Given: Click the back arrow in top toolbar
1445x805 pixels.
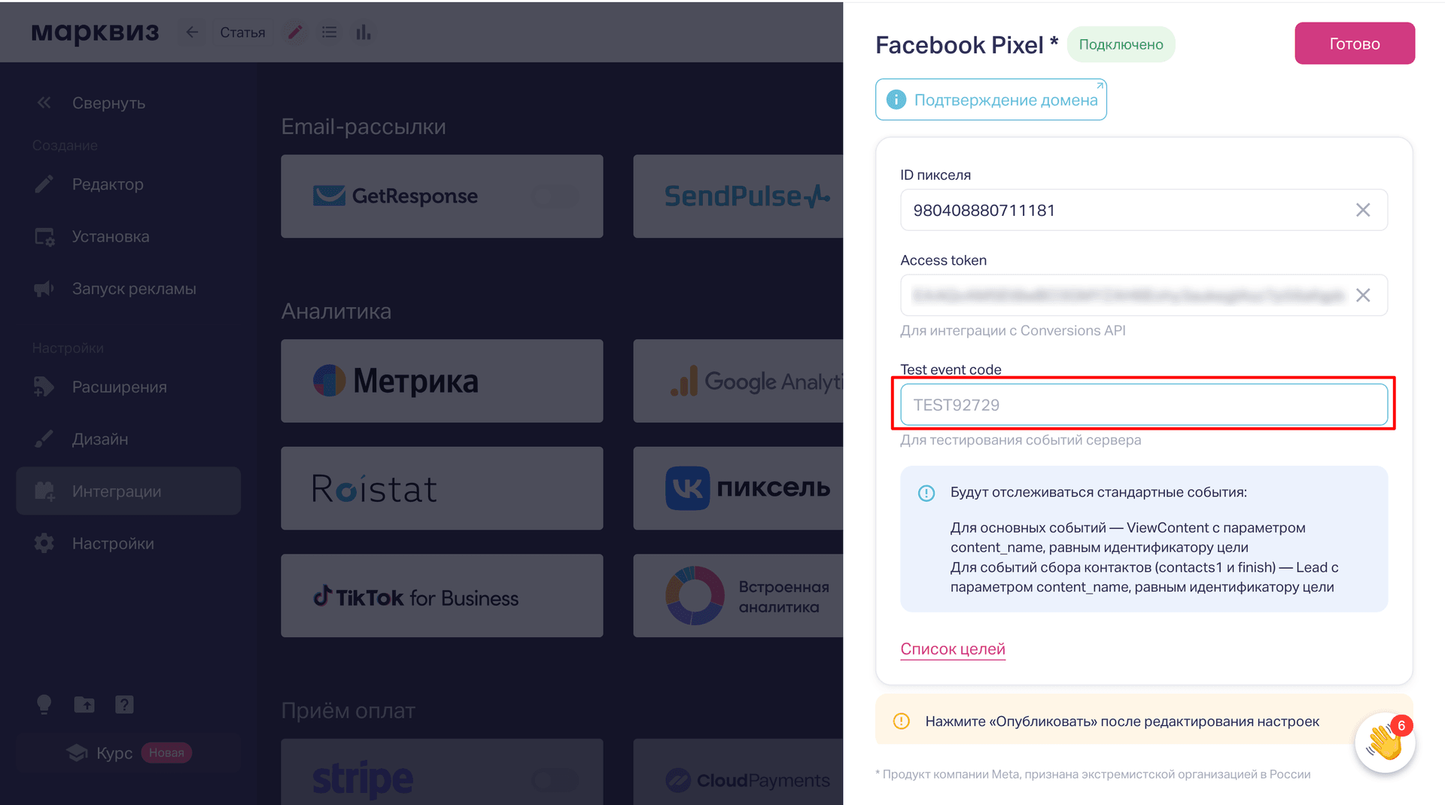Looking at the screenshot, I should [192, 32].
